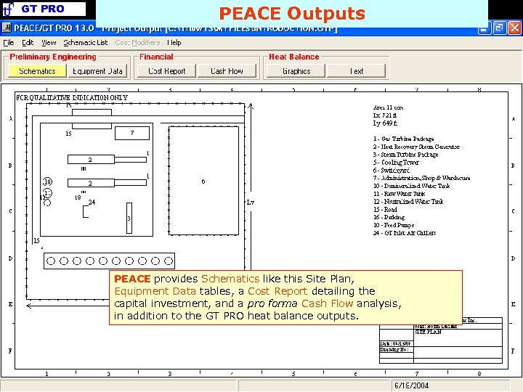Image resolution: width=523 pixels, height=392 pixels.
Task: View Heat Balance Graphics output
Action: pyautogui.click(x=296, y=71)
